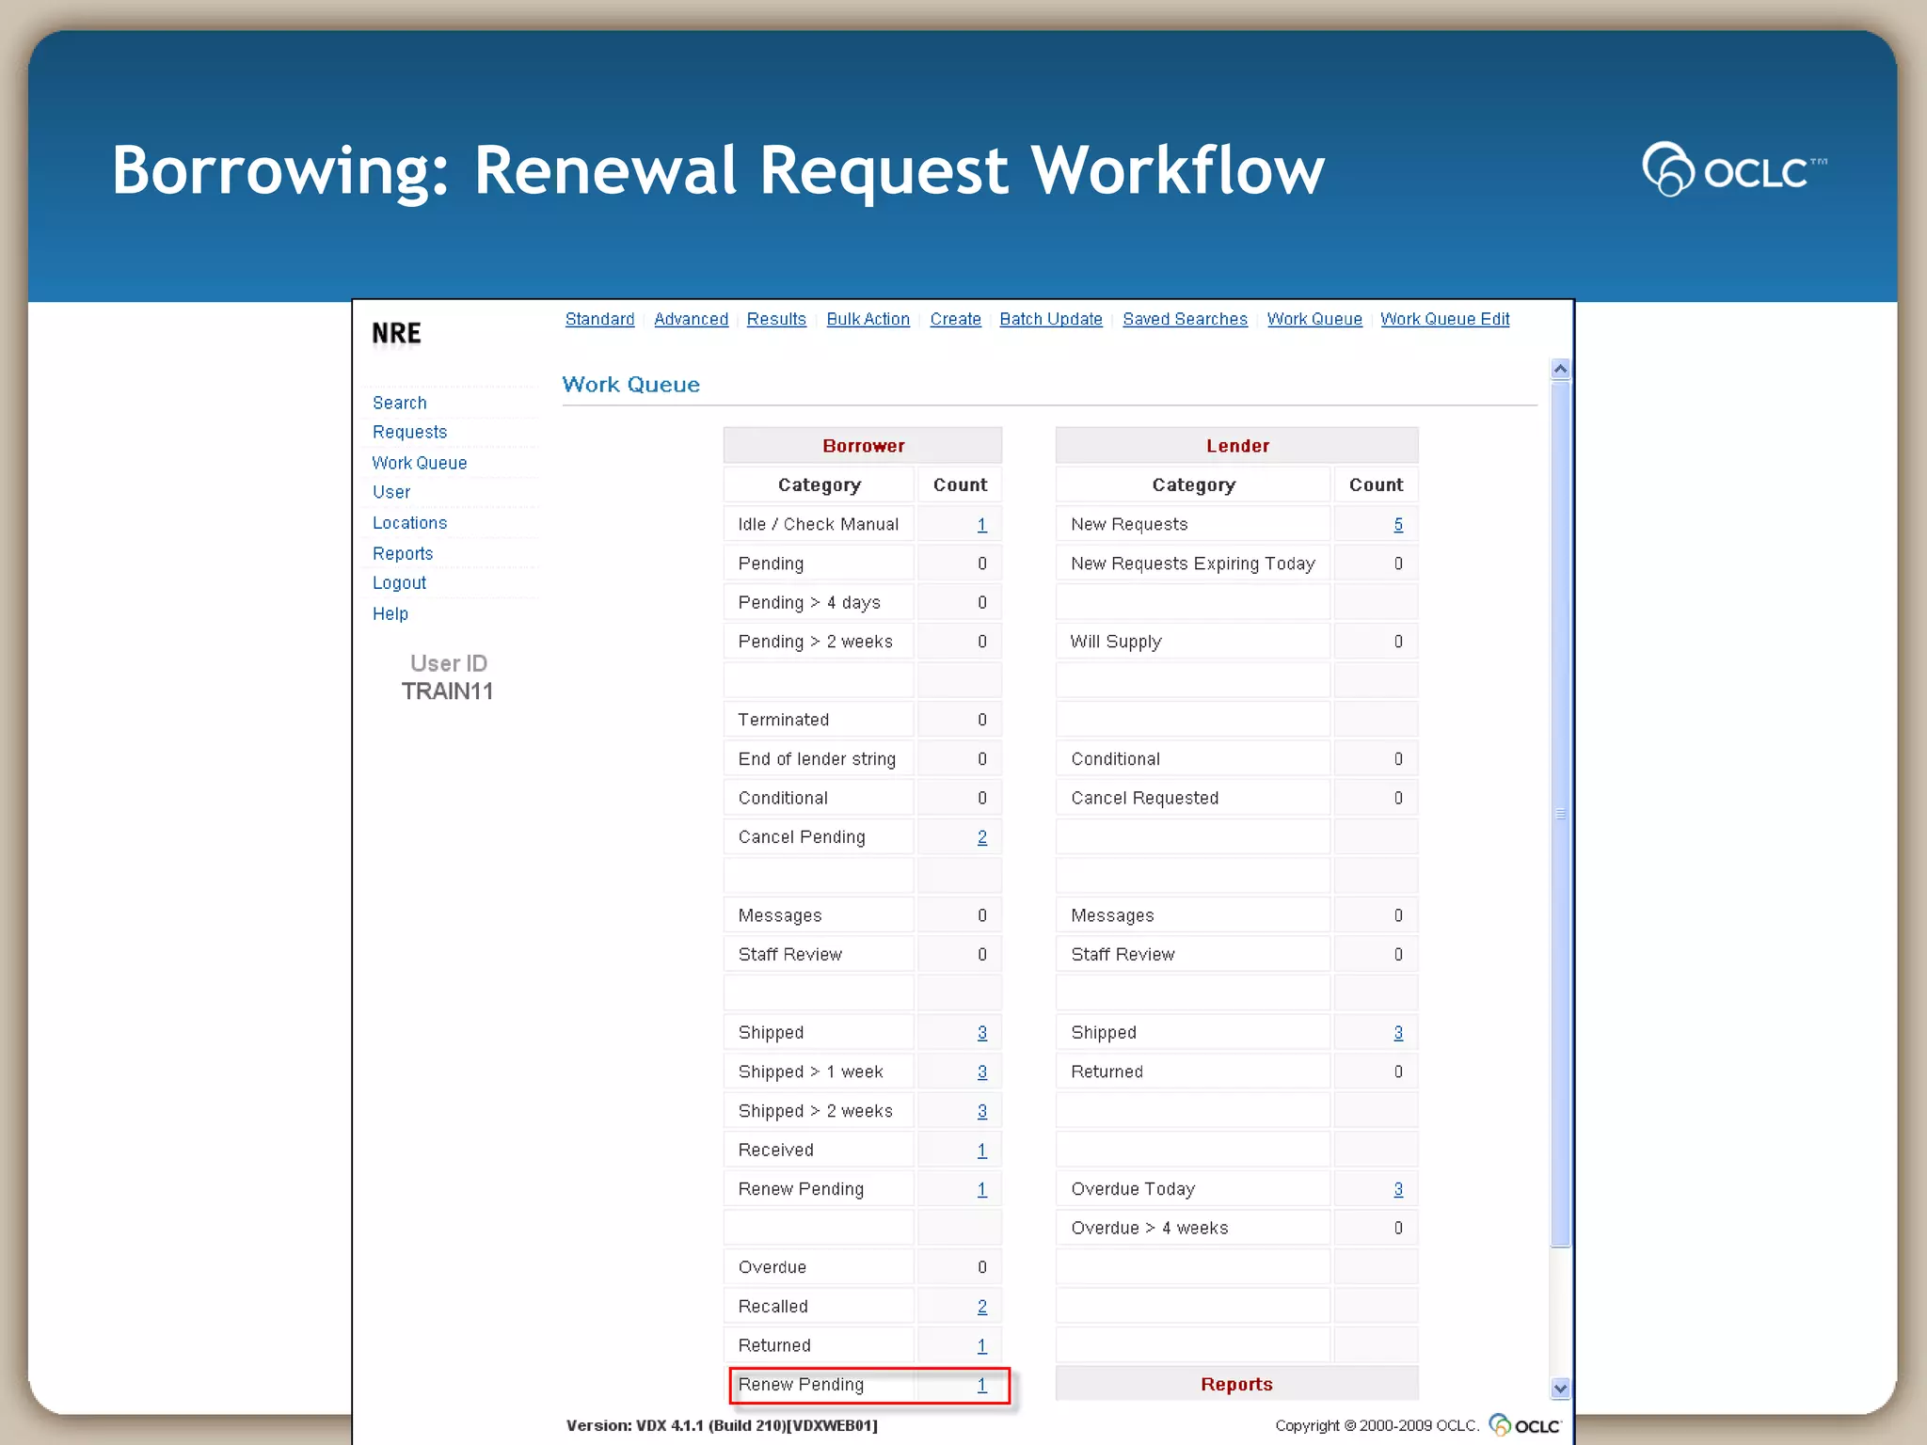Open User in the sidebar
The width and height of the screenshot is (1927, 1445).
coord(390,492)
